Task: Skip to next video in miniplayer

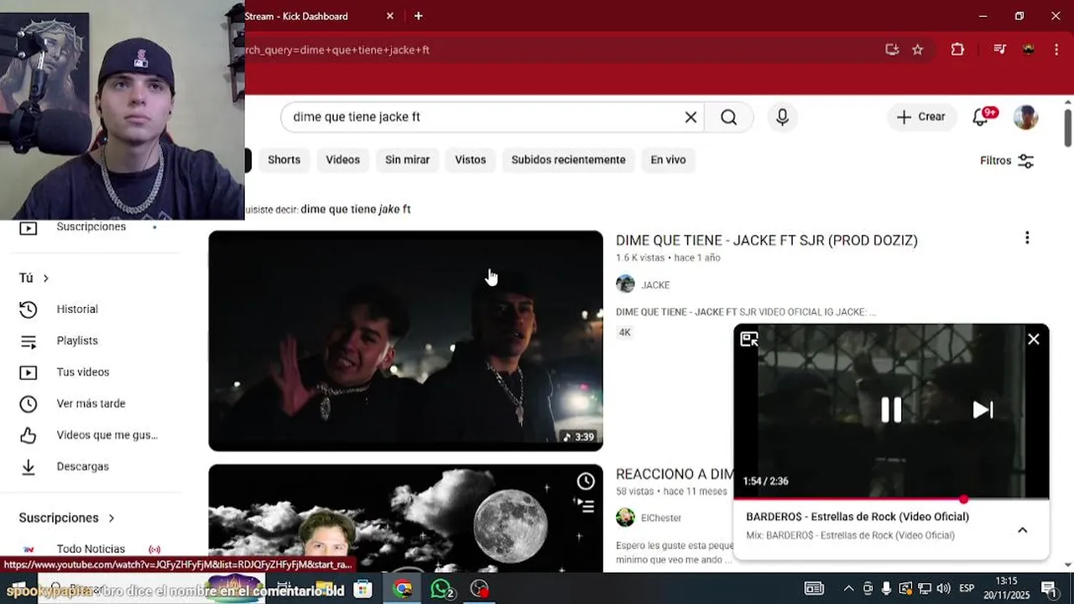Action: [983, 409]
